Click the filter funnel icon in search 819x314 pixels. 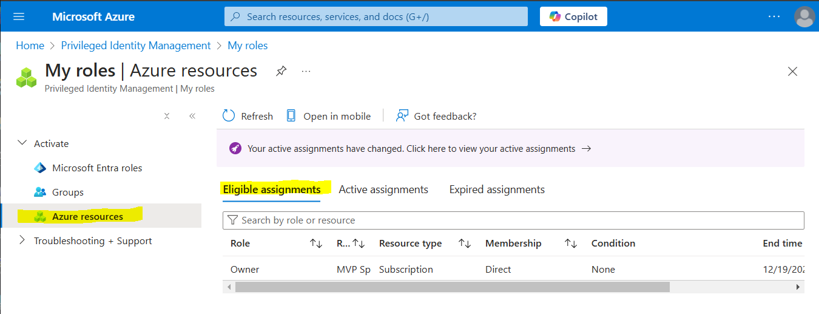(232, 220)
